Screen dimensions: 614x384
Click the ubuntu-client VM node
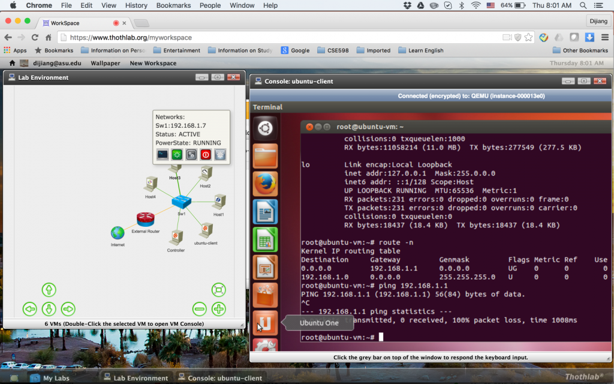tap(206, 230)
